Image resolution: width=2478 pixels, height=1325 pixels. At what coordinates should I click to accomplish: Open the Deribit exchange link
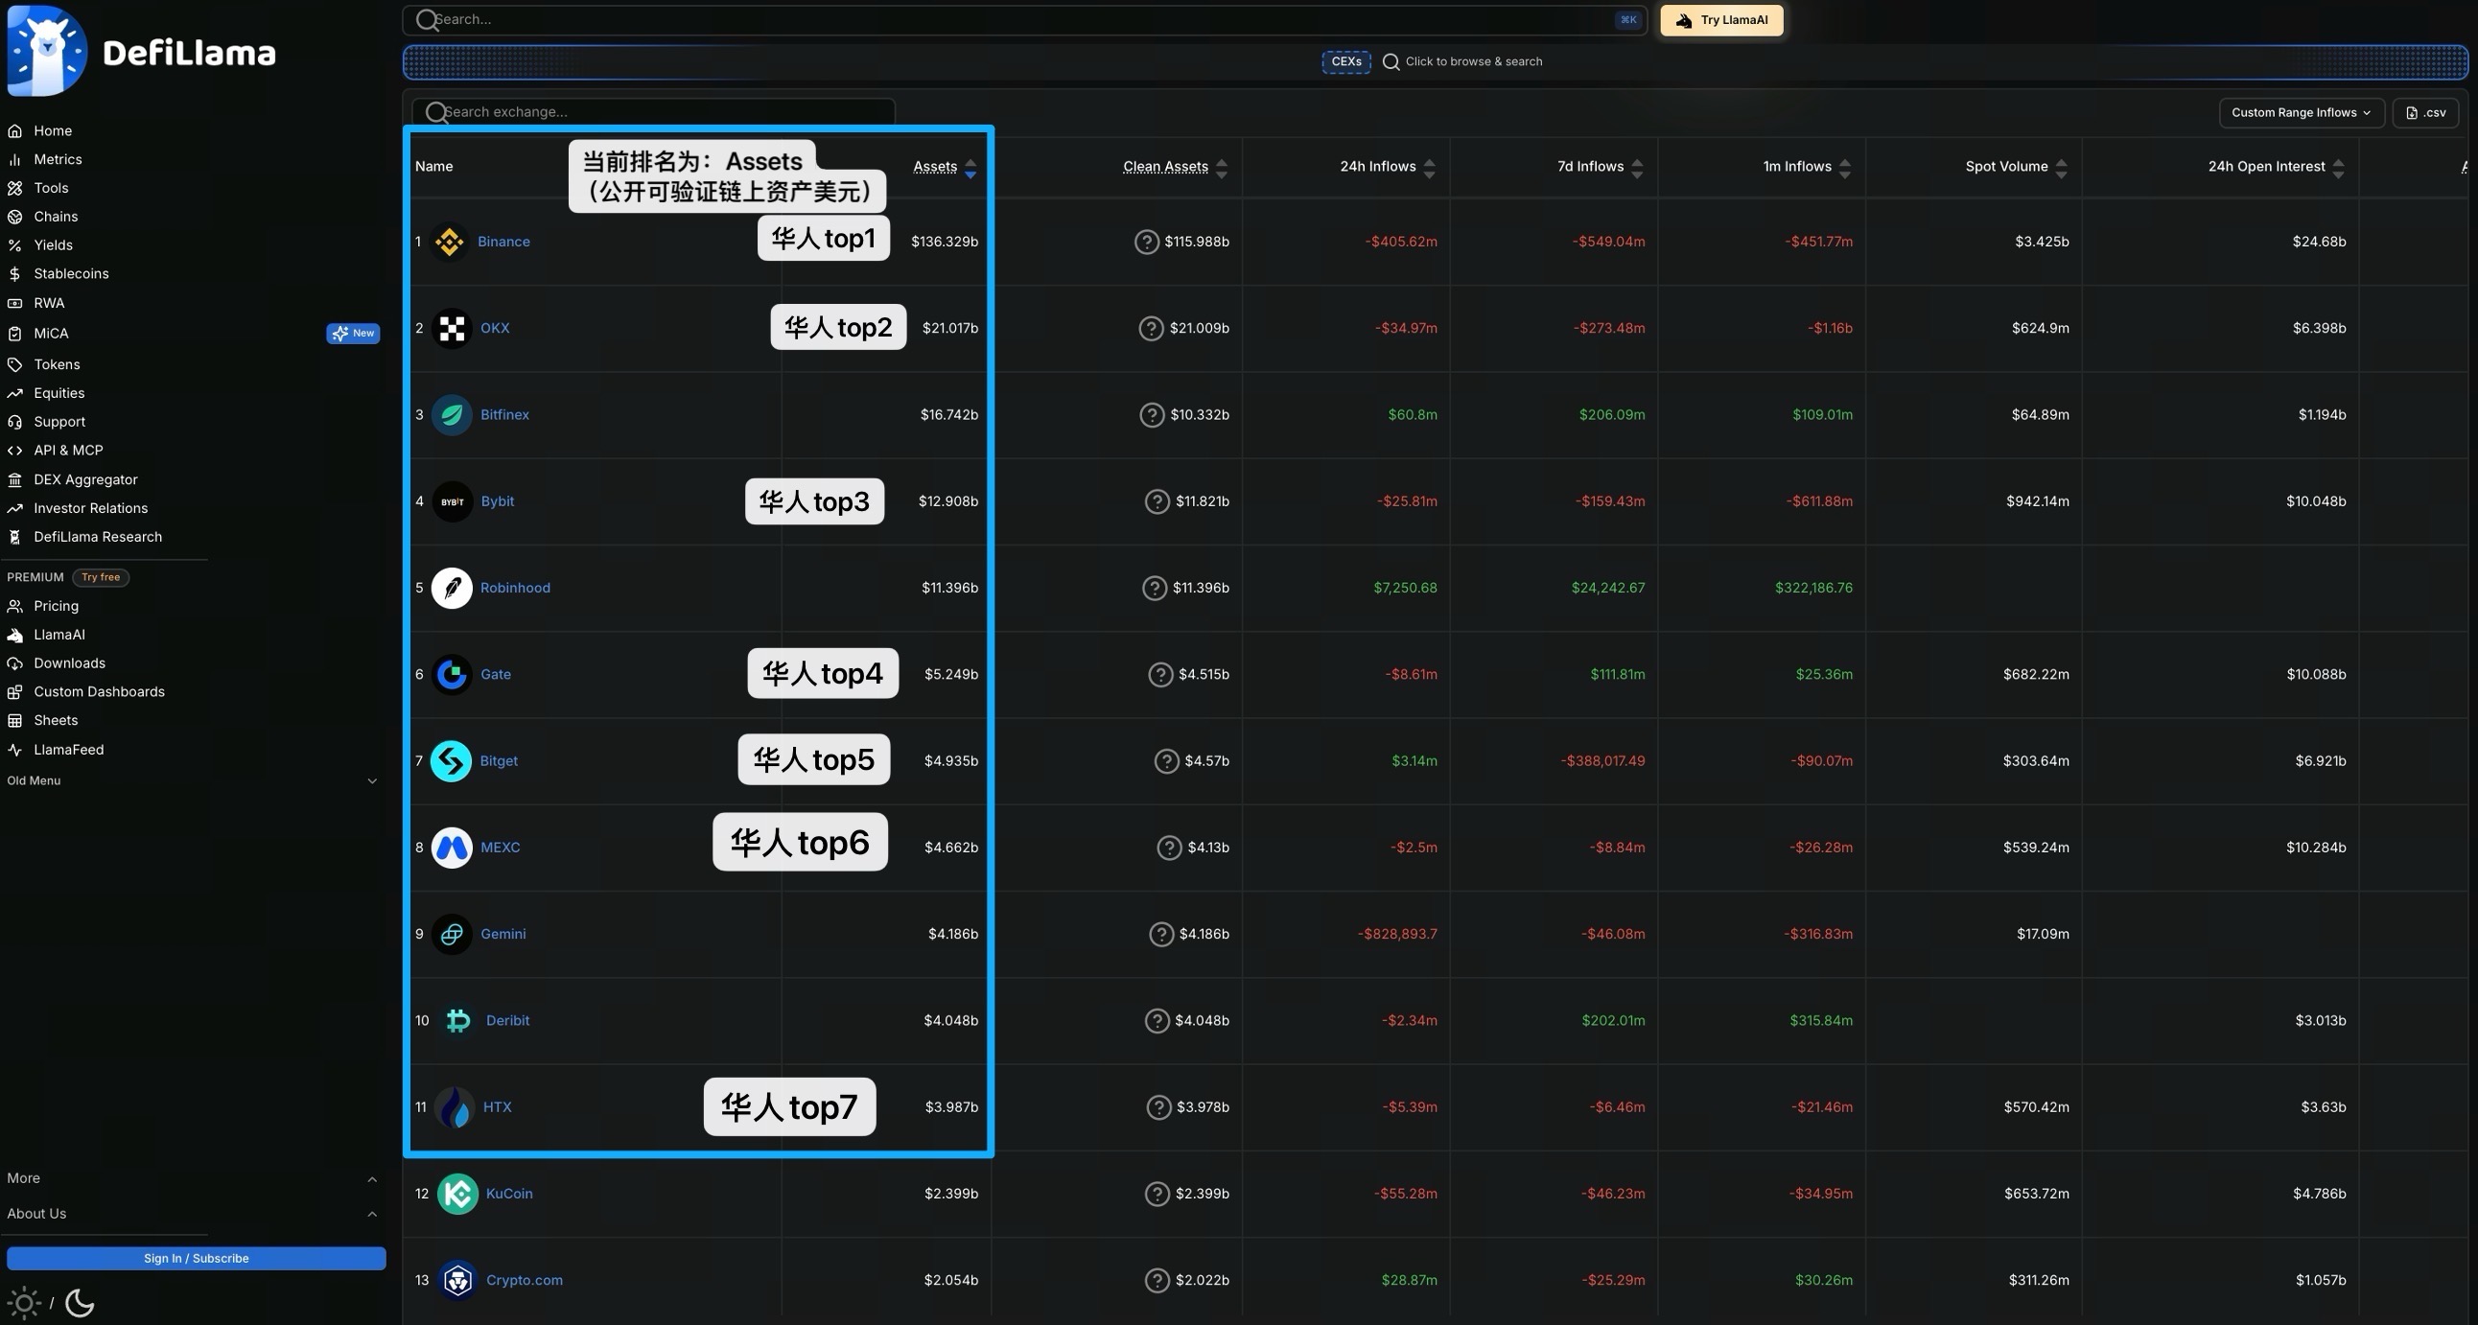coord(507,1020)
